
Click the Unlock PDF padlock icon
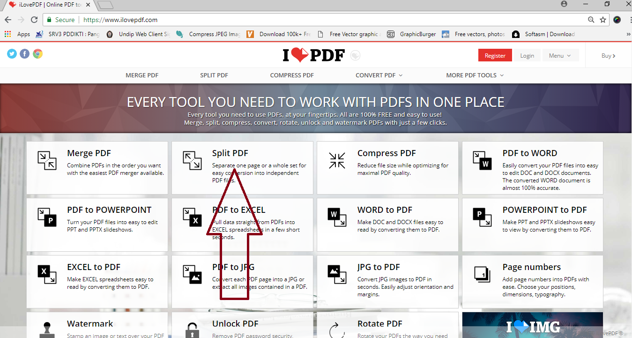point(192,330)
